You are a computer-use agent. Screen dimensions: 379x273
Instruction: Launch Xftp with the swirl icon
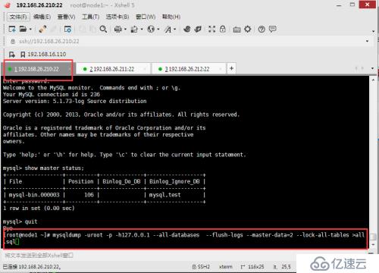(x=187, y=29)
